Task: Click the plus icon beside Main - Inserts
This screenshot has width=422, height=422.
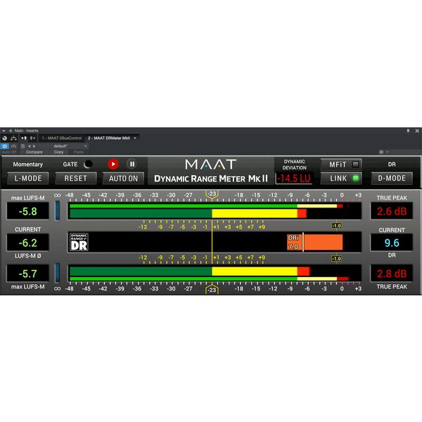Action: click(11, 131)
